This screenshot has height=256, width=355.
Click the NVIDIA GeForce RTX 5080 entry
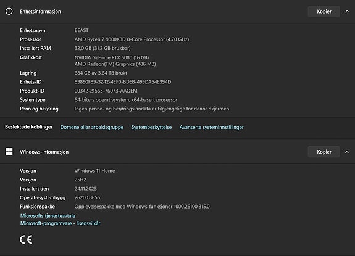(112, 57)
